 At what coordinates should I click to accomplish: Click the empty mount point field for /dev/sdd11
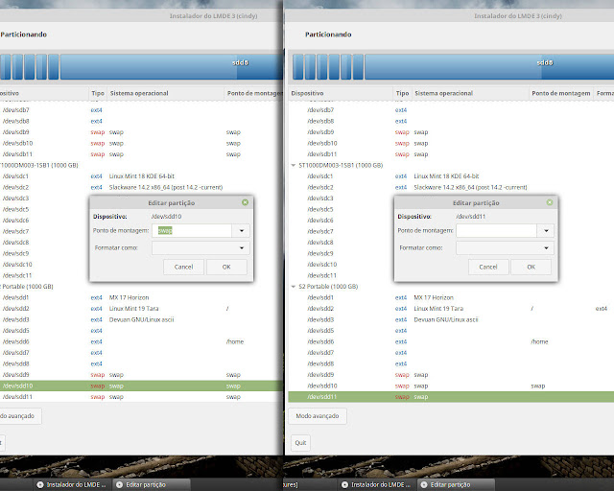tap(496, 230)
